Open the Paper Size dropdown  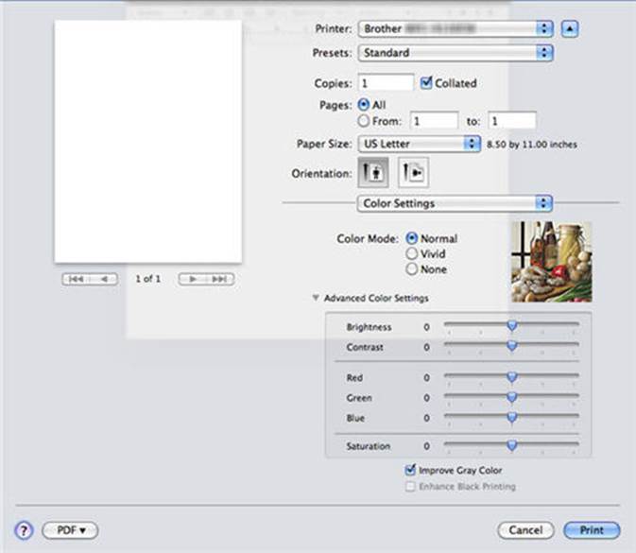click(419, 144)
